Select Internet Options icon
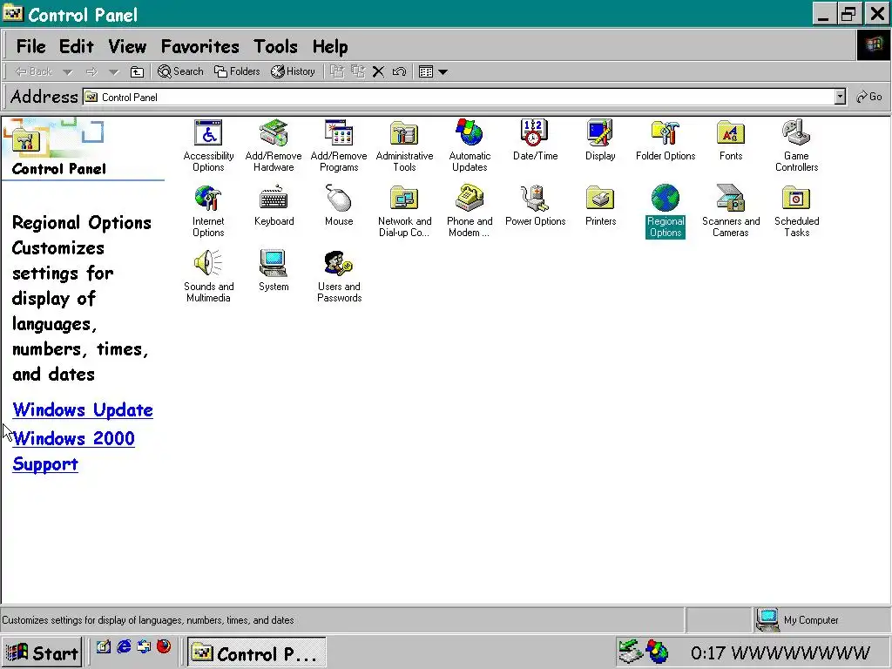 point(208,211)
